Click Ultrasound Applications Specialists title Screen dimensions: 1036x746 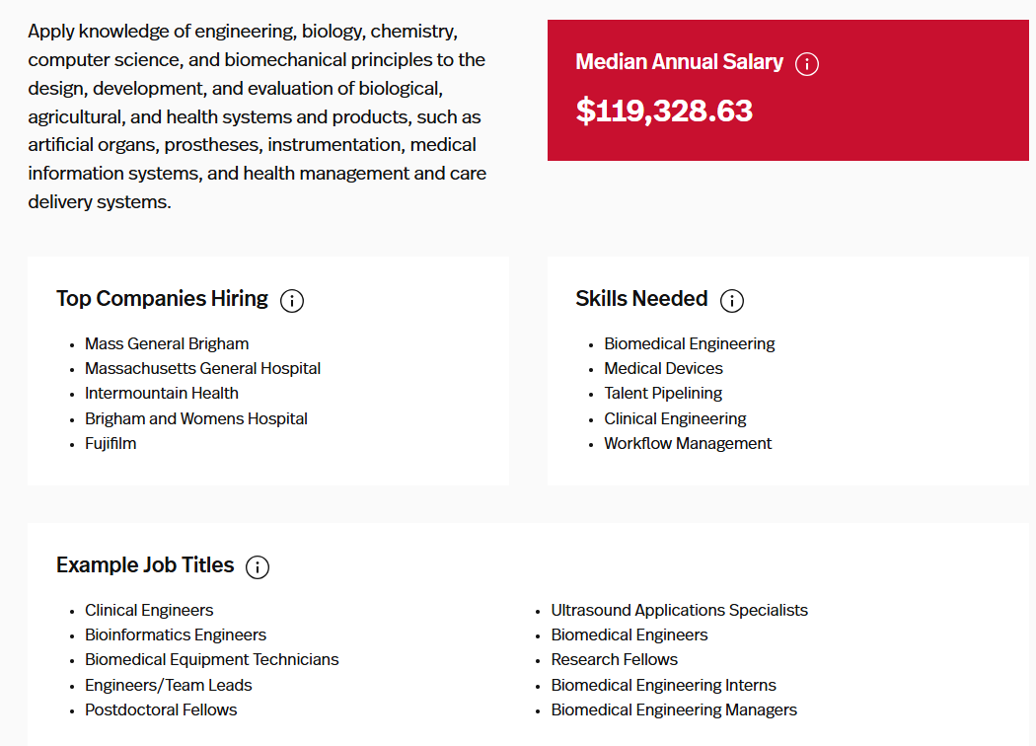[679, 610]
